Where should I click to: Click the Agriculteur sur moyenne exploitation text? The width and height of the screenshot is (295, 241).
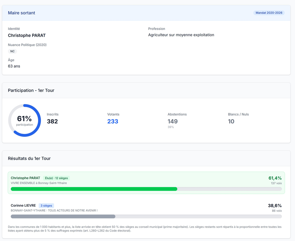click(x=181, y=35)
